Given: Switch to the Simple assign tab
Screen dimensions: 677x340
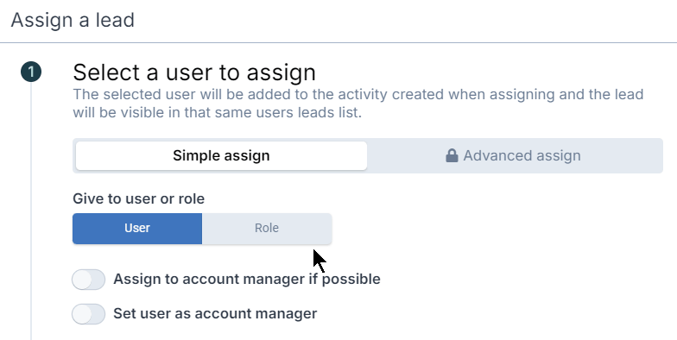Looking at the screenshot, I should point(221,155).
